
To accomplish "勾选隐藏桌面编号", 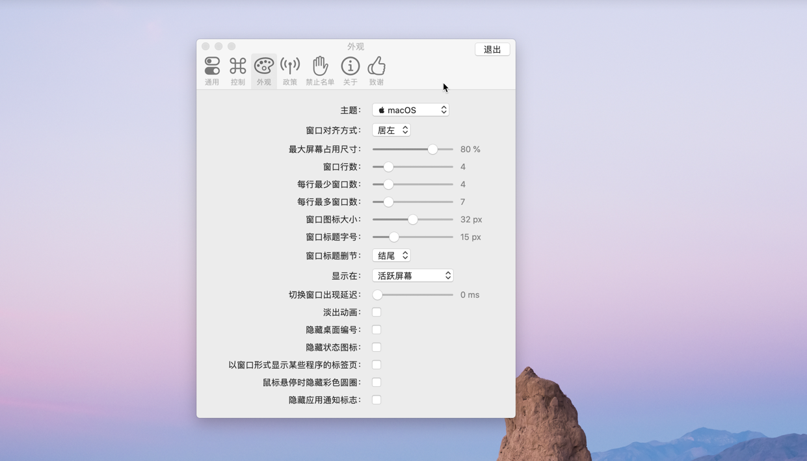I will [x=376, y=330].
